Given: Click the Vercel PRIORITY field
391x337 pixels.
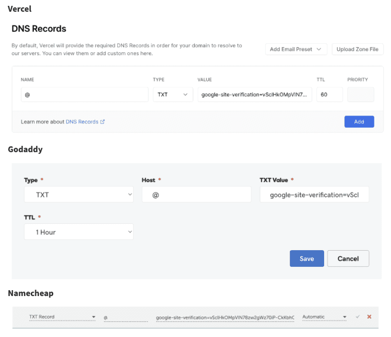Looking at the screenshot, I should coord(360,95).
